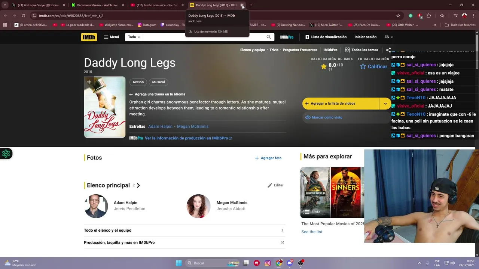Open IMDbPro from the header

coord(287,37)
